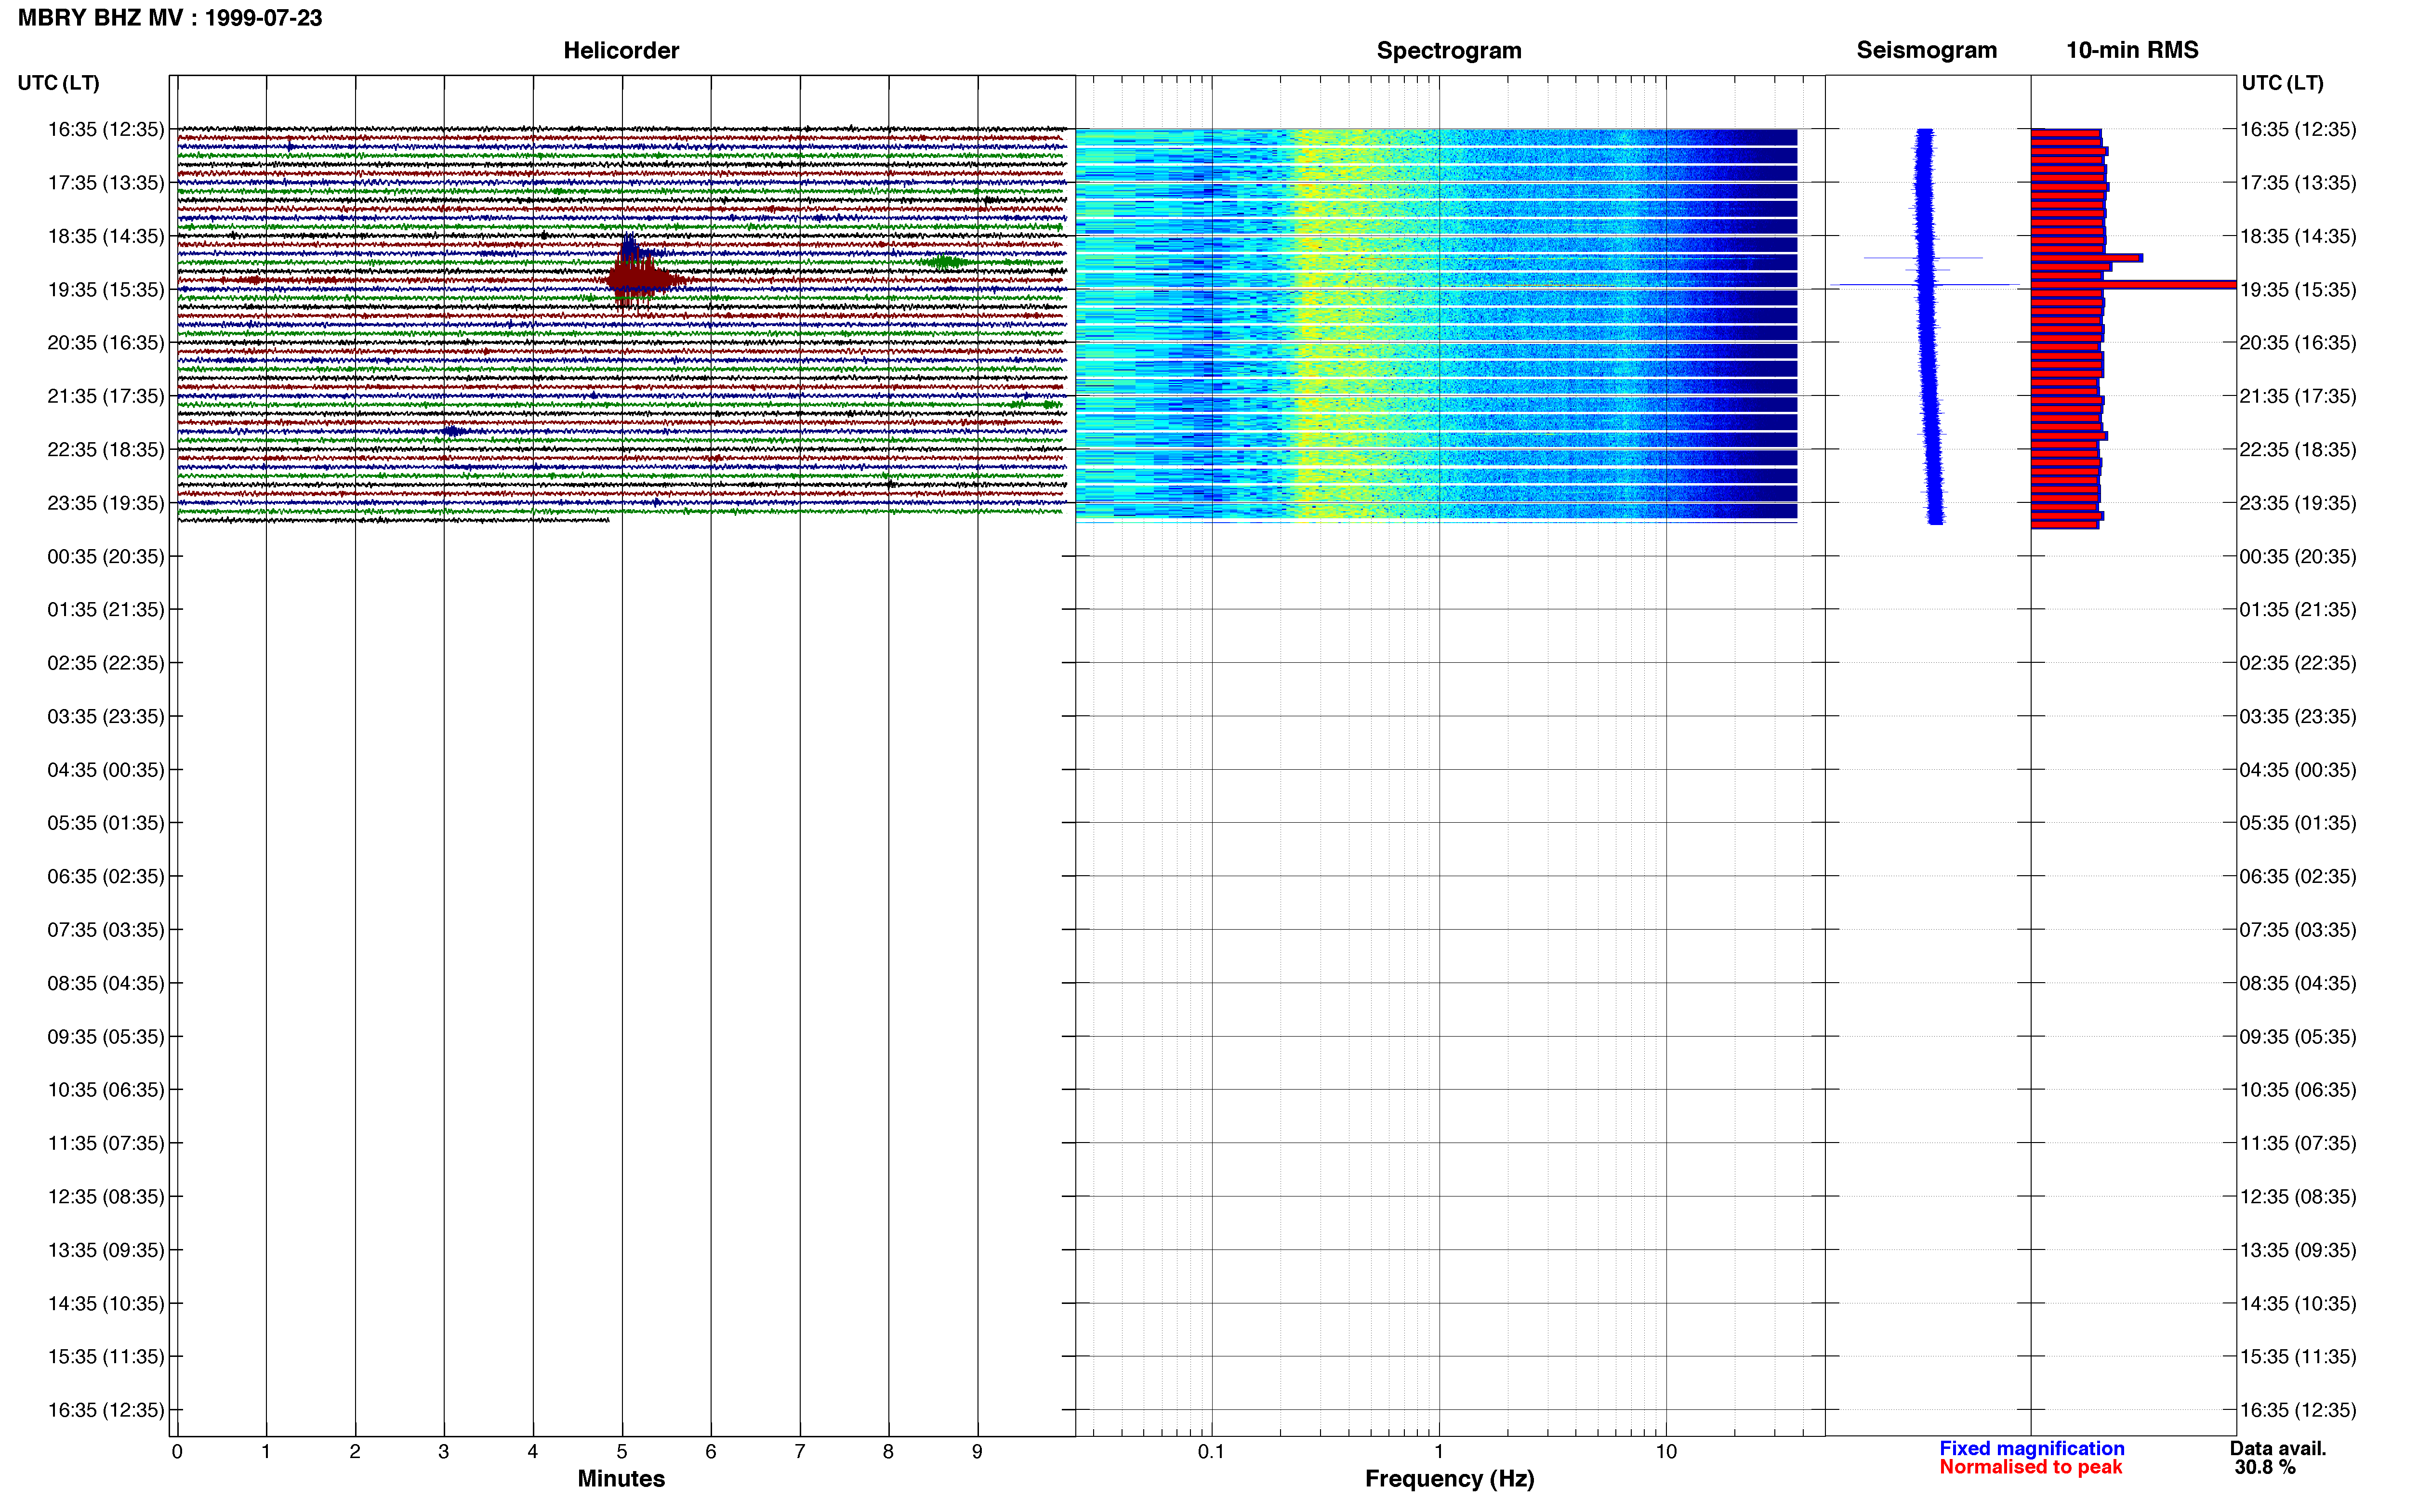The height and width of the screenshot is (1512, 2418).
Task: Click the "Data avail." label
Action: click(x=2278, y=1448)
